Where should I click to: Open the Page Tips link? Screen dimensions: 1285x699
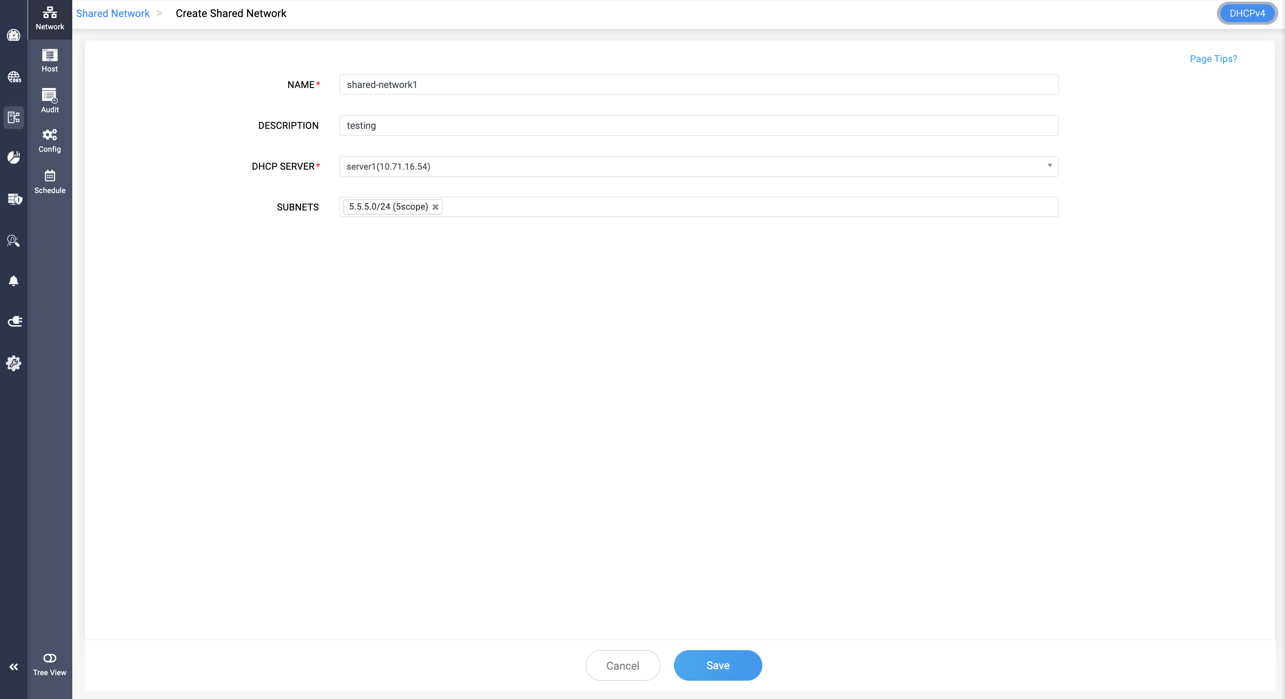[x=1213, y=59]
